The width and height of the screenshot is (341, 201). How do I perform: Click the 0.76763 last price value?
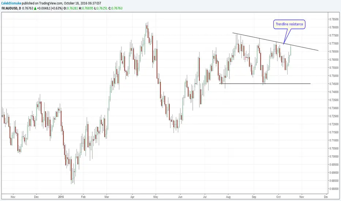point(27,8)
